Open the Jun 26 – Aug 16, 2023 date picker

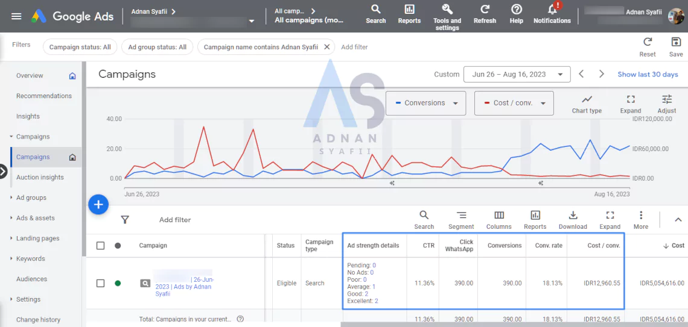(x=517, y=75)
